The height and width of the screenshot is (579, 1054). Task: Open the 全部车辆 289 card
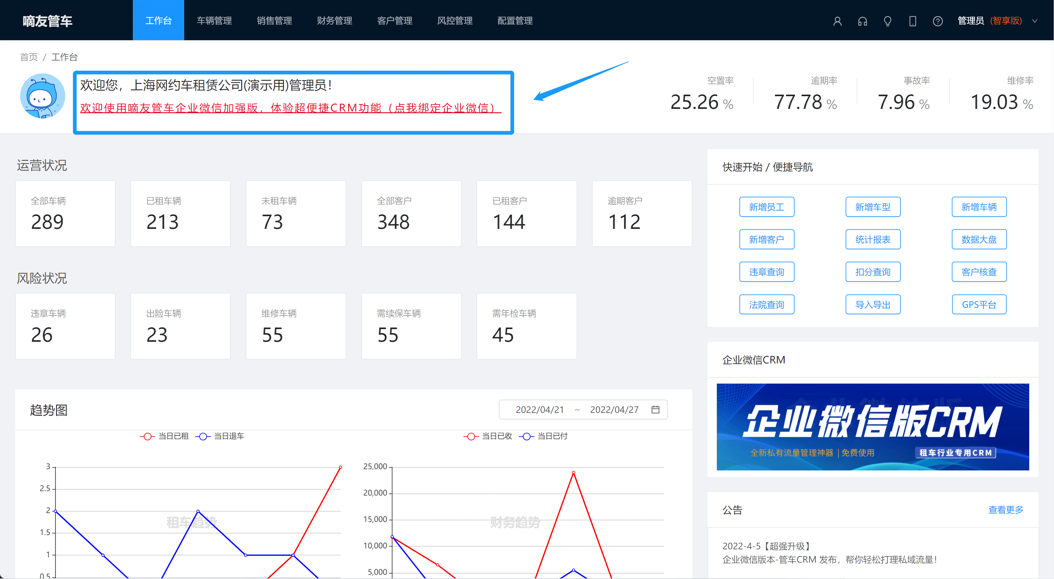[65, 213]
